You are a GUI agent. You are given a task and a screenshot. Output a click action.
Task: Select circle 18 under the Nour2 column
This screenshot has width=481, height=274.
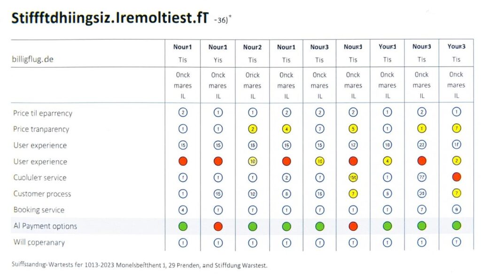pos(252,145)
